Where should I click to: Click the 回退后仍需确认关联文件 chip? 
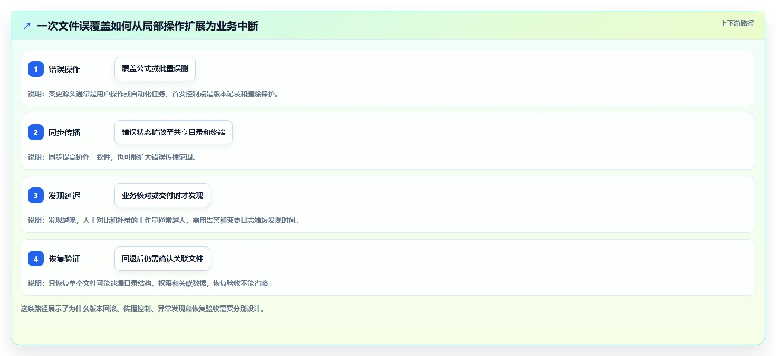162,259
